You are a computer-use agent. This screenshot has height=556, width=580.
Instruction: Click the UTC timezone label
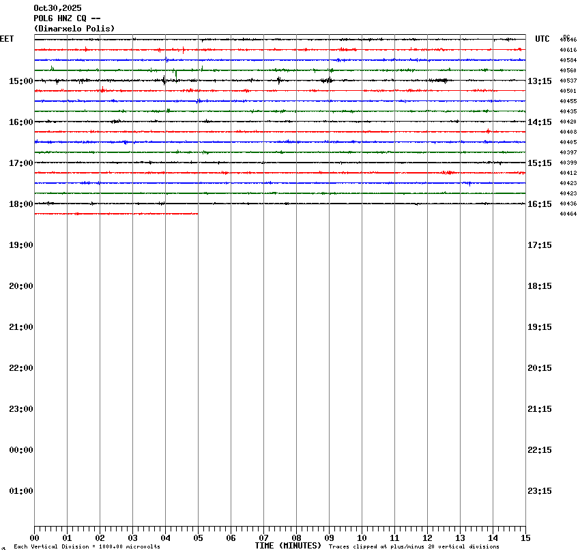542,39
